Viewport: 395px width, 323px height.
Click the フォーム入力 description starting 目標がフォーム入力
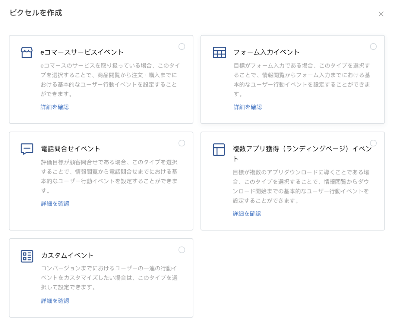(x=302, y=80)
